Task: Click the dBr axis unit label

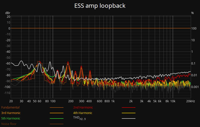Action: (8, 13)
